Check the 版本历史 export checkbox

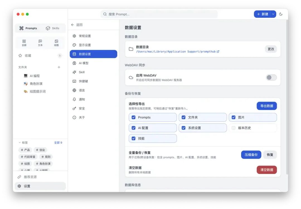coord(234,128)
